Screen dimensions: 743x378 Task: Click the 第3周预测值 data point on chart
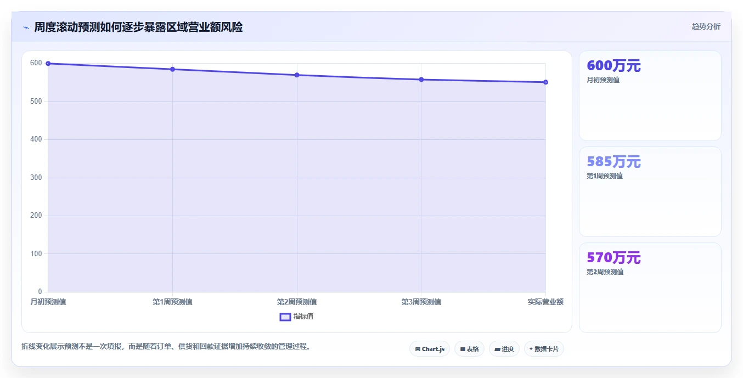(421, 80)
